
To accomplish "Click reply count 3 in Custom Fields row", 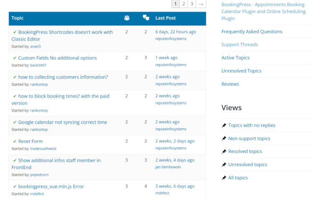I will pyautogui.click(x=146, y=58).
